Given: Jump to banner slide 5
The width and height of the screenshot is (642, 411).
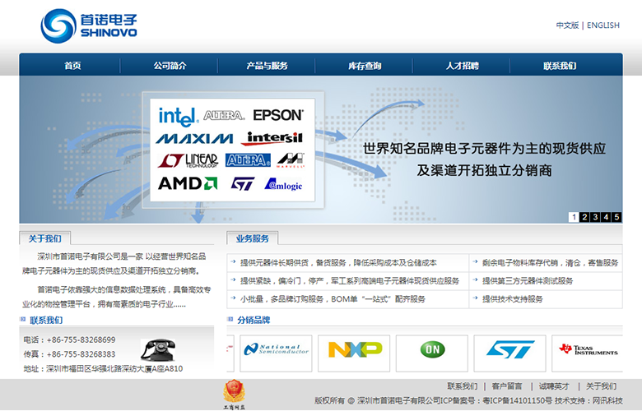Looking at the screenshot, I should [616, 217].
